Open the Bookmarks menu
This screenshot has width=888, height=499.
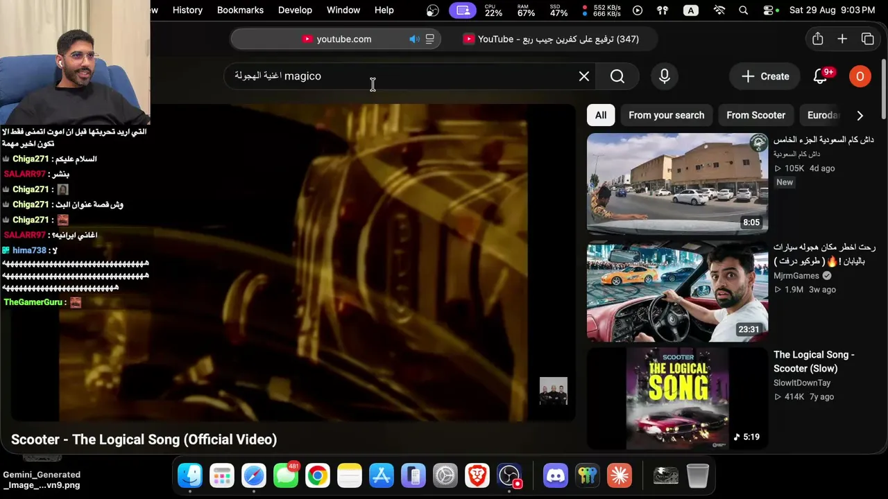(240, 10)
